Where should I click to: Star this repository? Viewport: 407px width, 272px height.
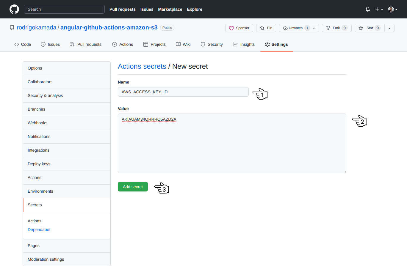pos(369,28)
